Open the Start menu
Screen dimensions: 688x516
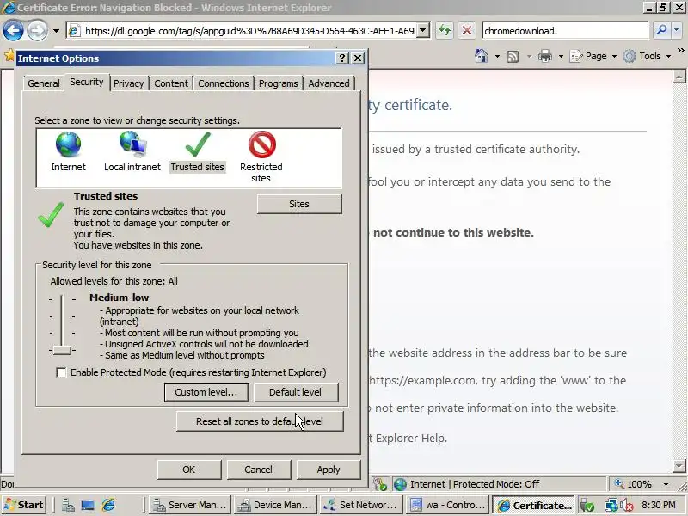[x=24, y=505]
